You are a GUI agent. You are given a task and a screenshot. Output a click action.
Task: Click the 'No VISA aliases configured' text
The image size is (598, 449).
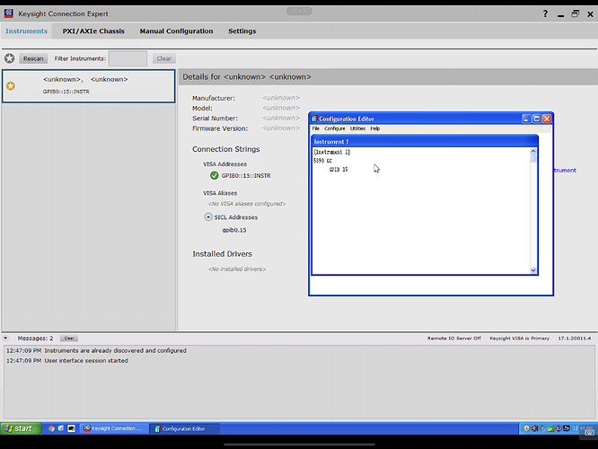tap(247, 204)
